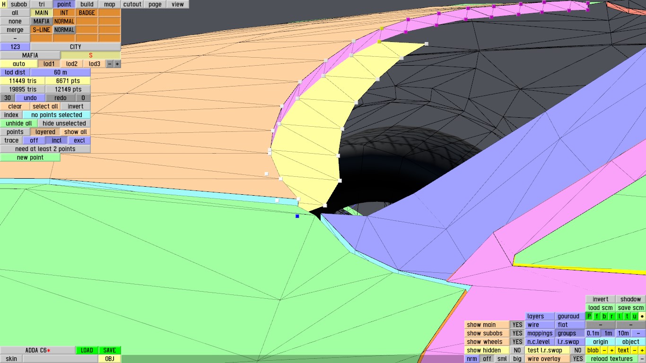Toggle show hidden NO value

[517, 350]
